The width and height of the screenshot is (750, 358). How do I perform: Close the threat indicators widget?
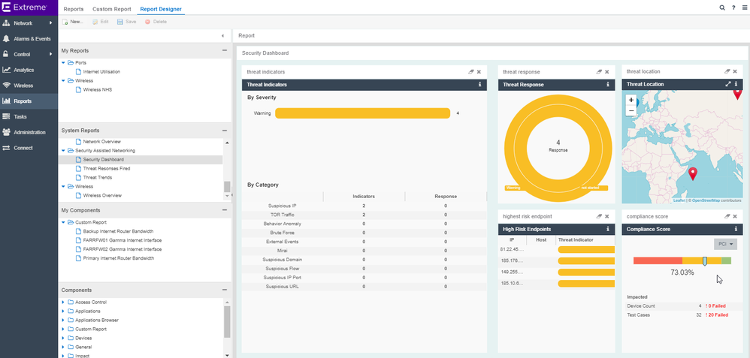(x=479, y=72)
